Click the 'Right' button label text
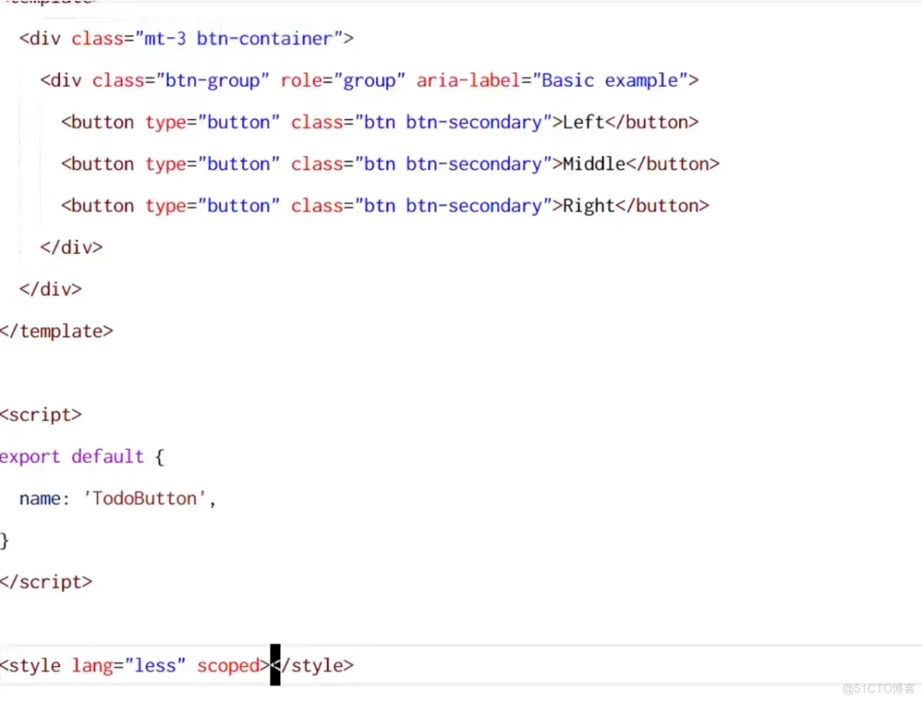922x702 pixels. coord(588,206)
